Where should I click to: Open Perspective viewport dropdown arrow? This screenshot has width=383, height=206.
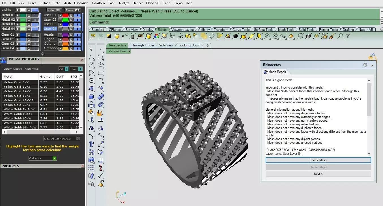pos(129,51)
